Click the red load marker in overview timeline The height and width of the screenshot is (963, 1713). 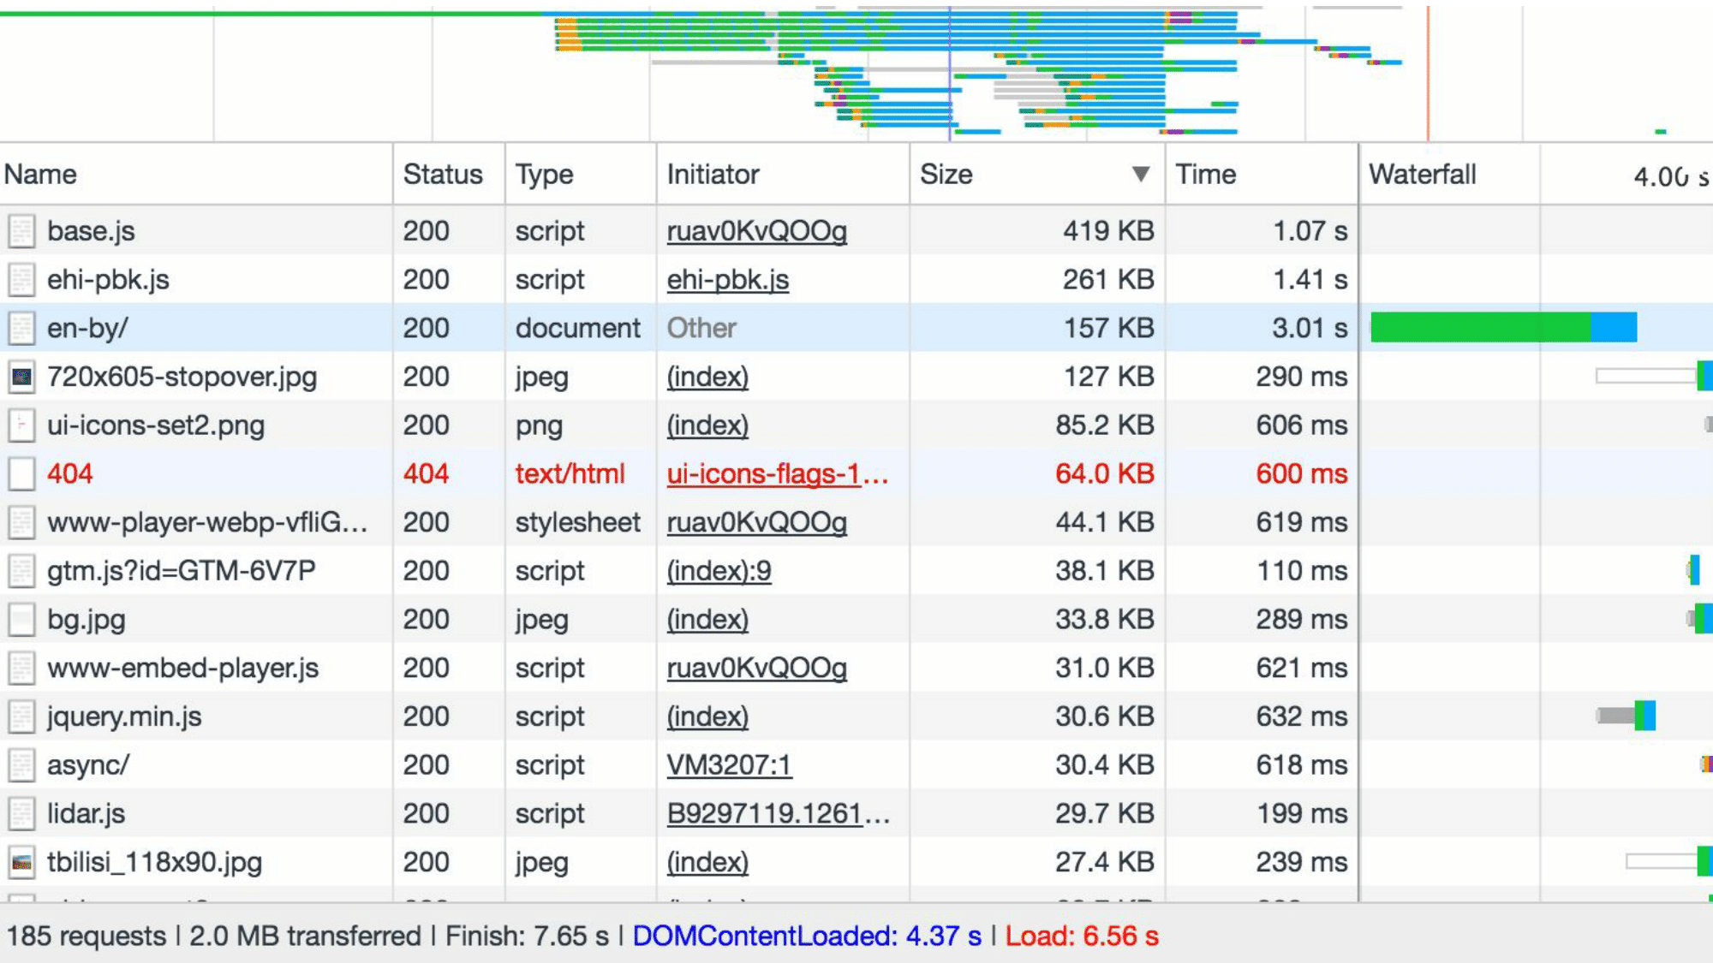pyautogui.click(x=1428, y=73)
